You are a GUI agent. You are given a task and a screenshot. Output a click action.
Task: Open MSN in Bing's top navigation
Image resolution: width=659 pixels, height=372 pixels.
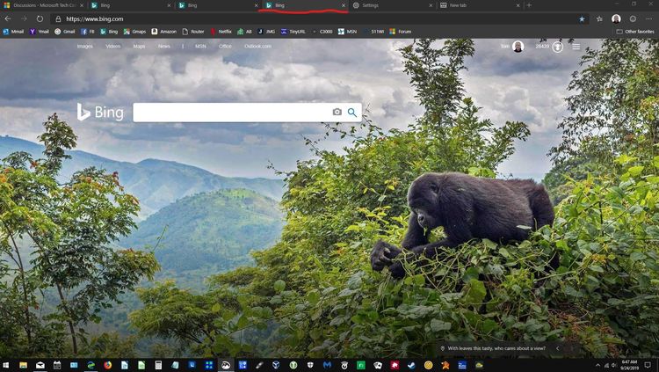200,47
